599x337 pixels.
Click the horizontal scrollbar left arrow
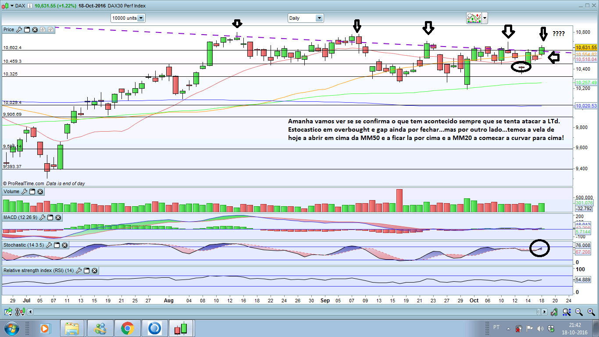(29, 312)
